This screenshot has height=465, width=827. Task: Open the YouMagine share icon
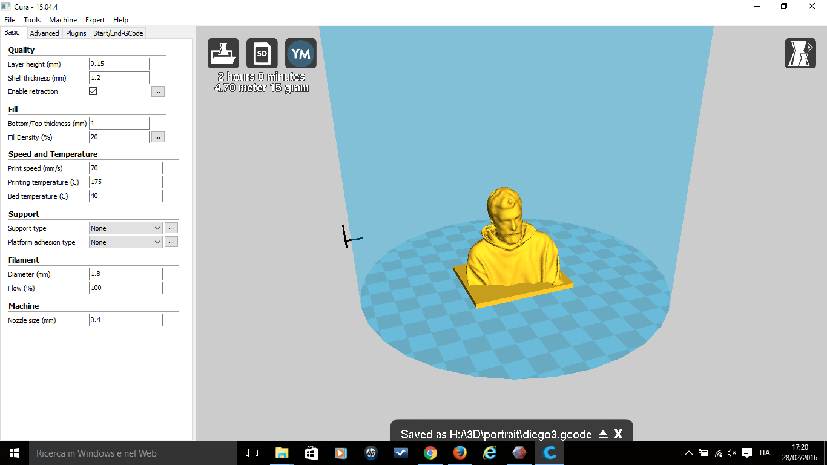[300, 53]
